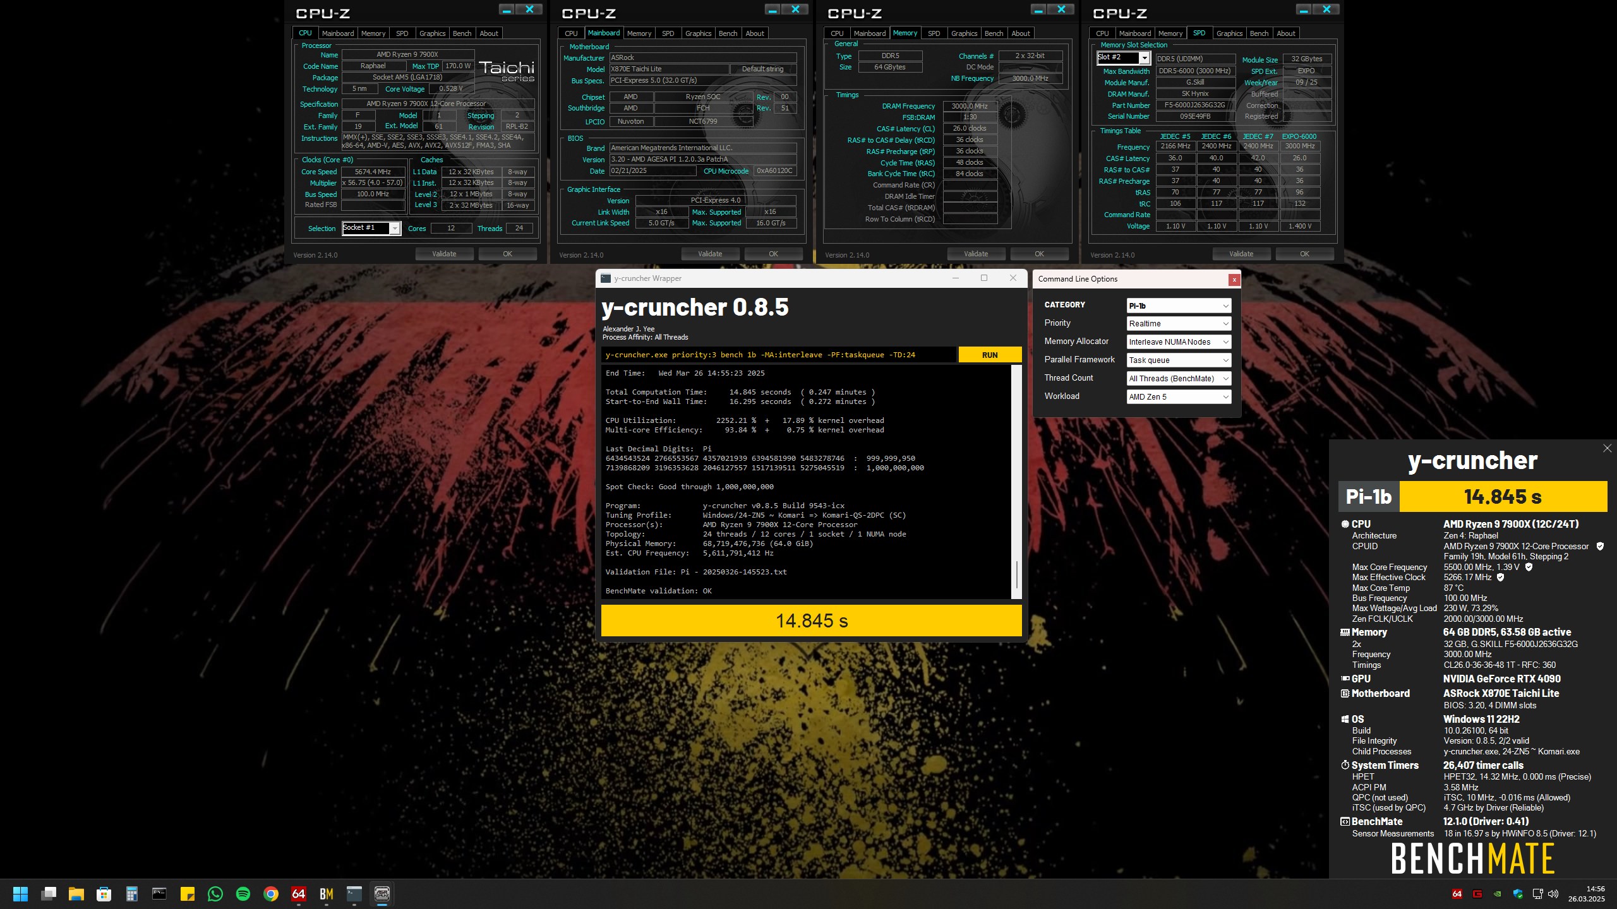The image size is (1617, 909).
Task: Switch to AIDA64 in the taskbar
Action: pos(298,894)
